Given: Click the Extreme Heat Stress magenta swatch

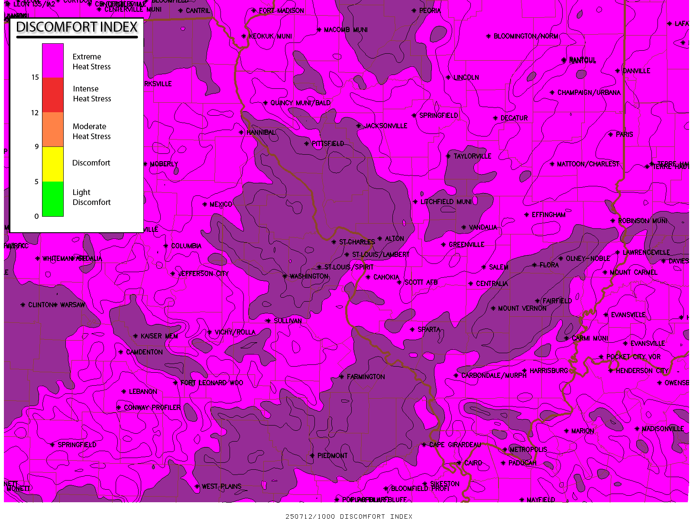Looking at the screenshot, I should [53, 61].
